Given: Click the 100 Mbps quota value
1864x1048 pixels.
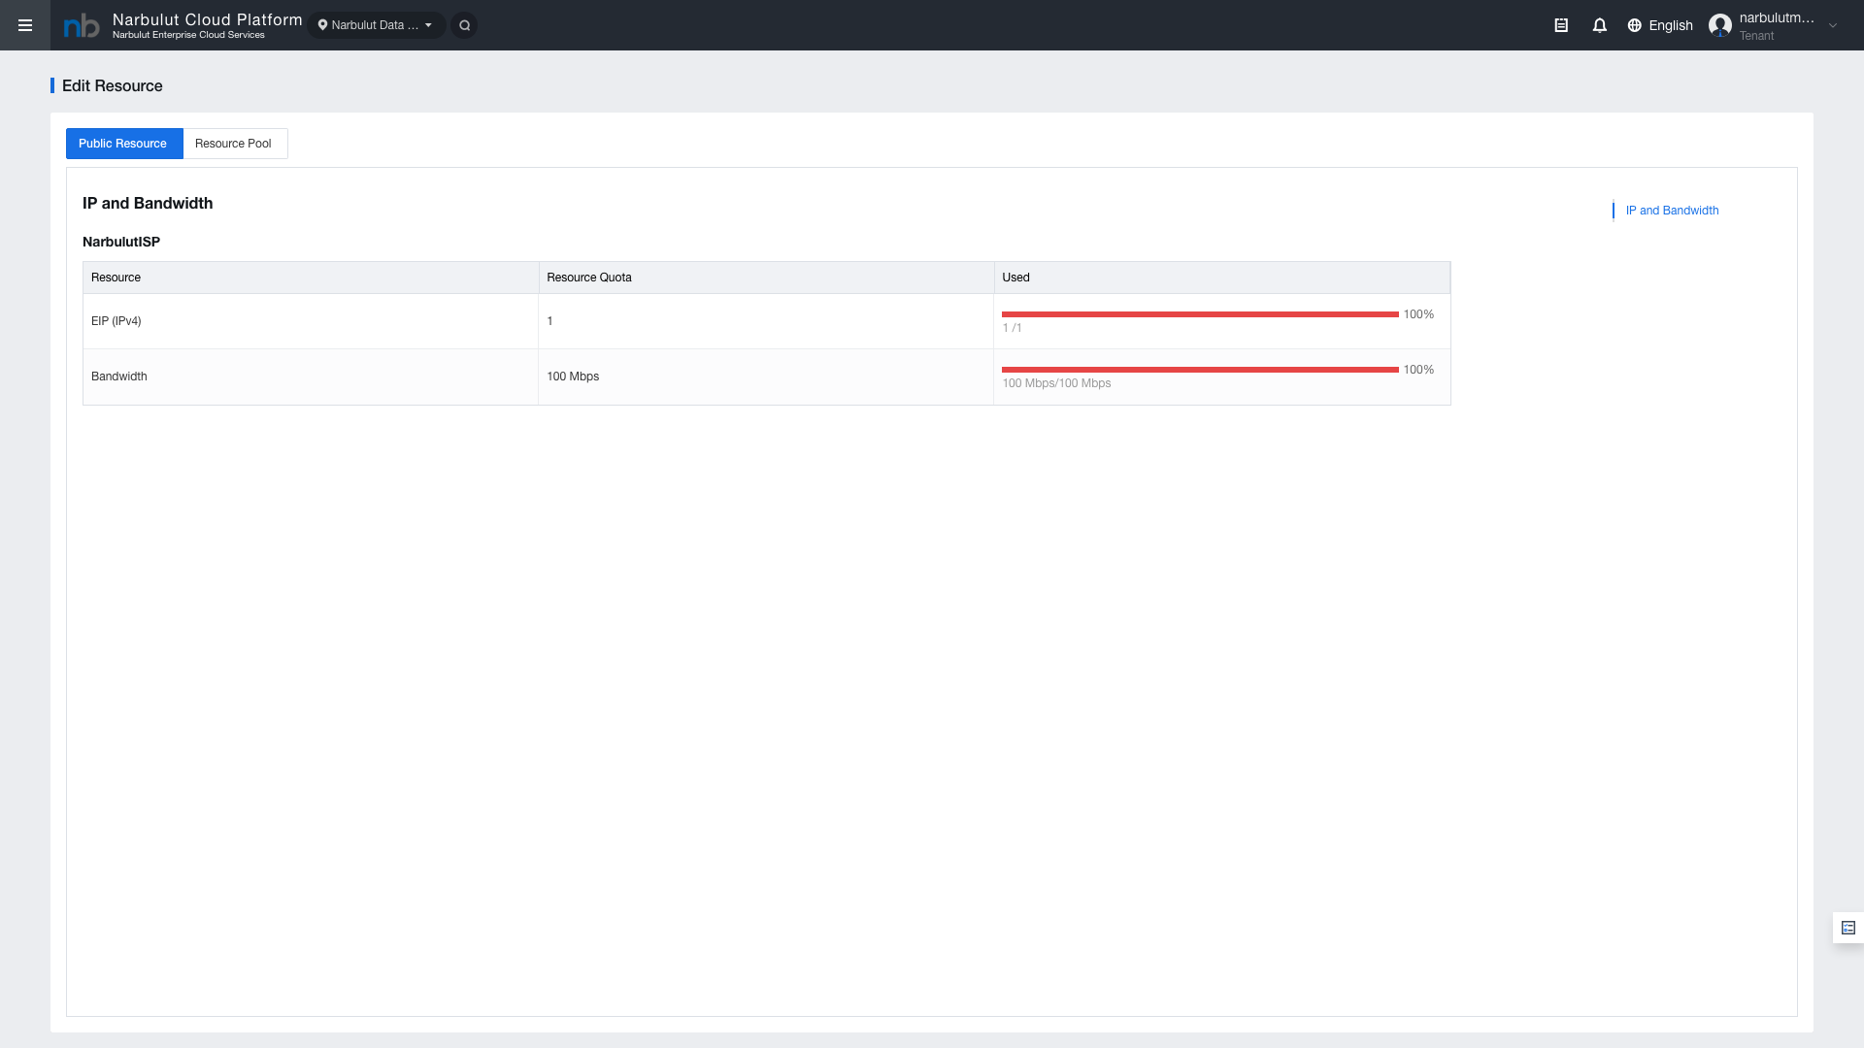Looking at the screenshot, I should pos(573,377).
